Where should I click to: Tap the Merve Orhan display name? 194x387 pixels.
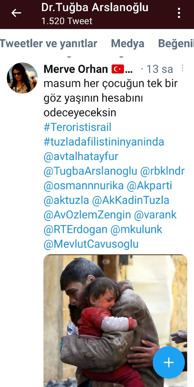[x=75, y=69]
